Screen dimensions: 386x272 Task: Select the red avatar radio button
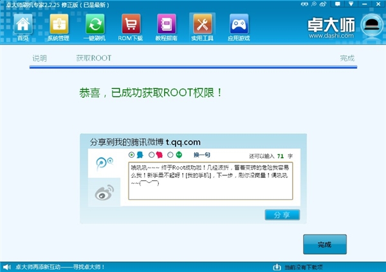coord(151,155)
